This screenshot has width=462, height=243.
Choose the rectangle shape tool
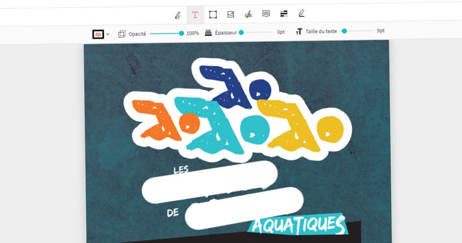[213, 14]
